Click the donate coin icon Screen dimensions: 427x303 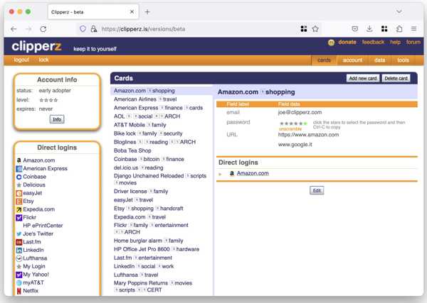tap(331, 43)
